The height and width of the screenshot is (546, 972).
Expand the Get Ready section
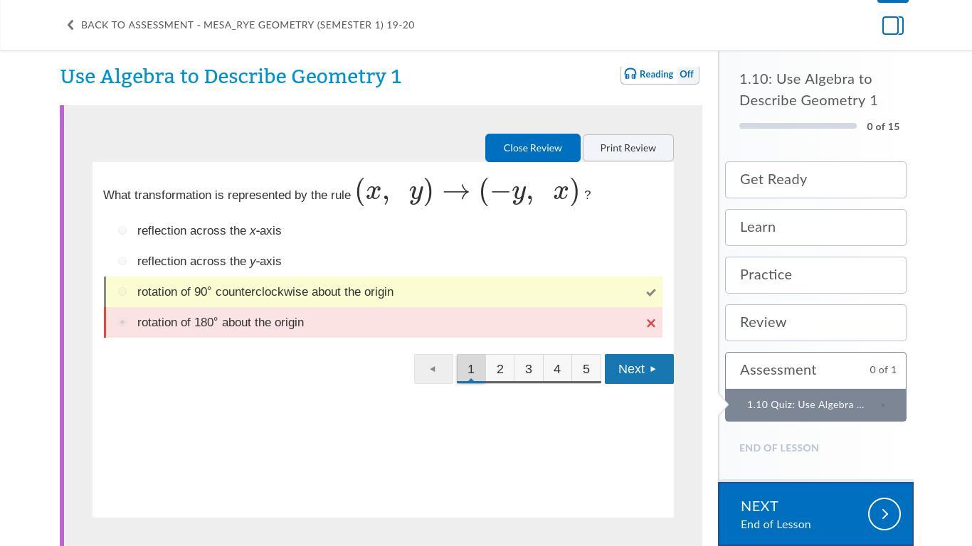(815, 180)
